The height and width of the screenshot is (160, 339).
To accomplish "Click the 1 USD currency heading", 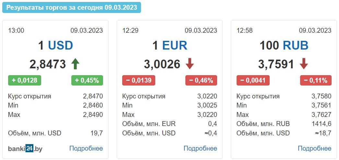I will (55, 46).
